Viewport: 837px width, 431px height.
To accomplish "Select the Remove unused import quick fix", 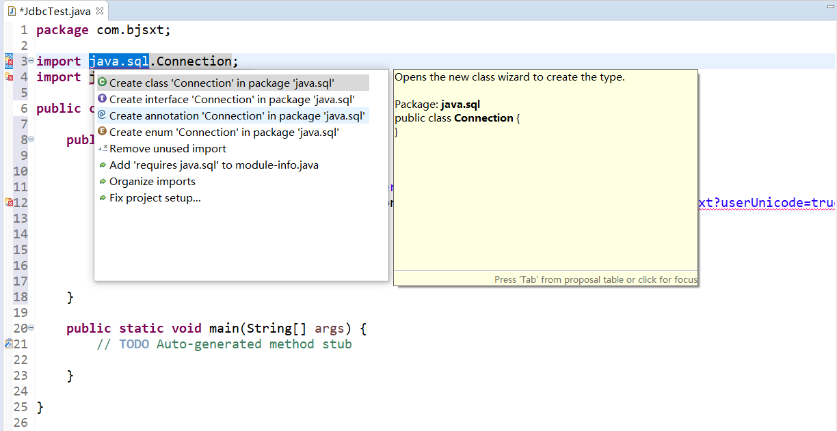I will click(x=233, y=148).
